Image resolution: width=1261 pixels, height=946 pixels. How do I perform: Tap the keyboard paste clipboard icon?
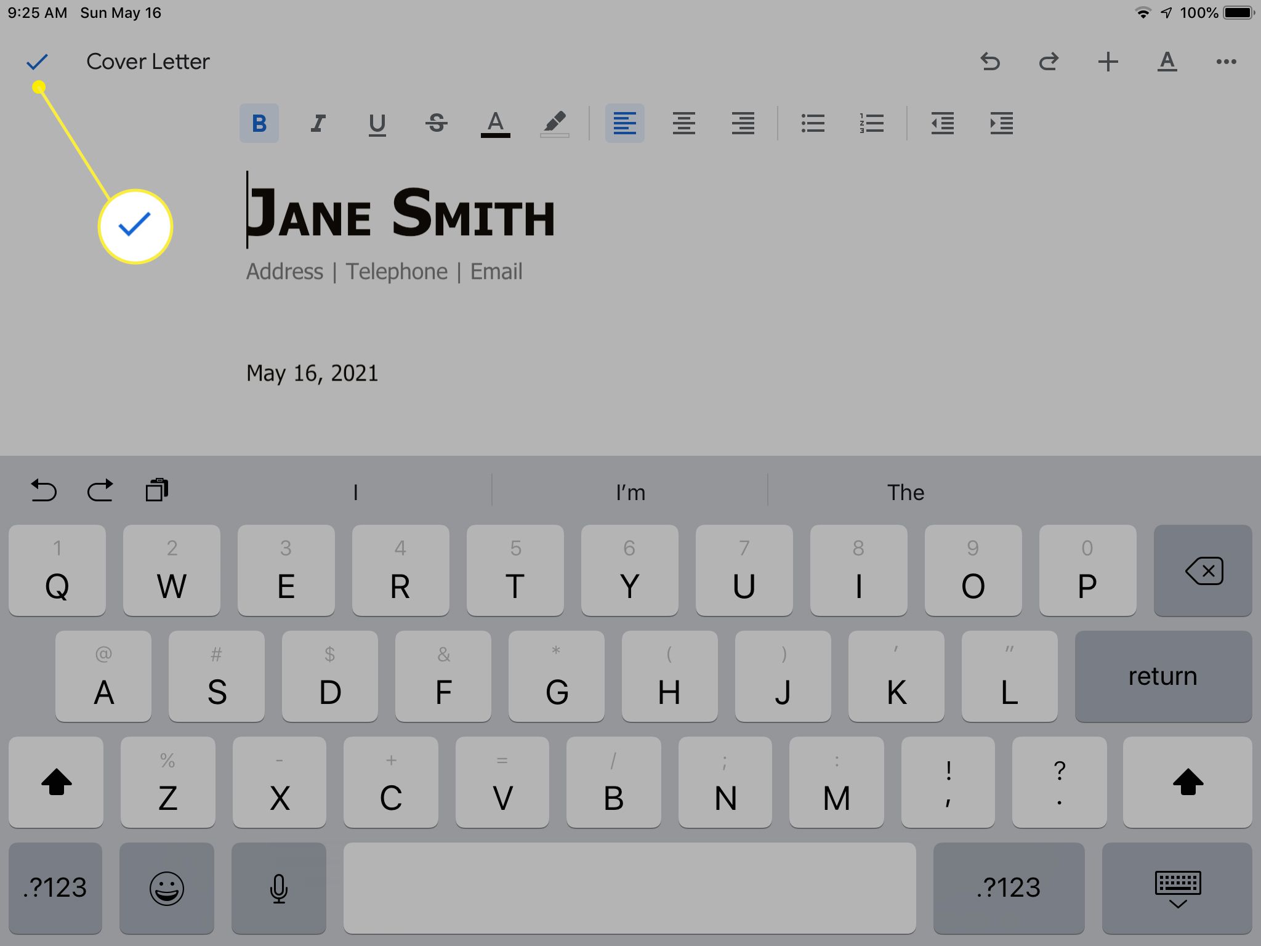click(x=157, y=490)
